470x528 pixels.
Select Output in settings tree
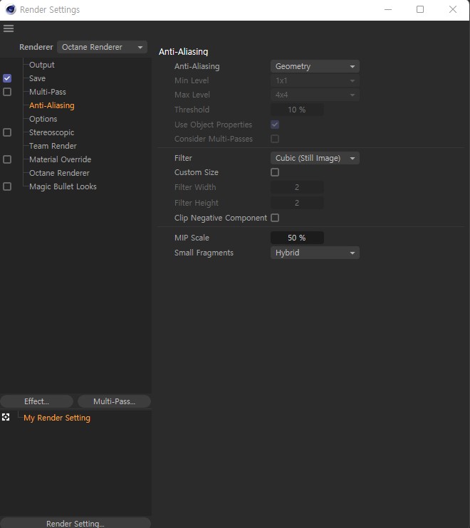(42, 65)
